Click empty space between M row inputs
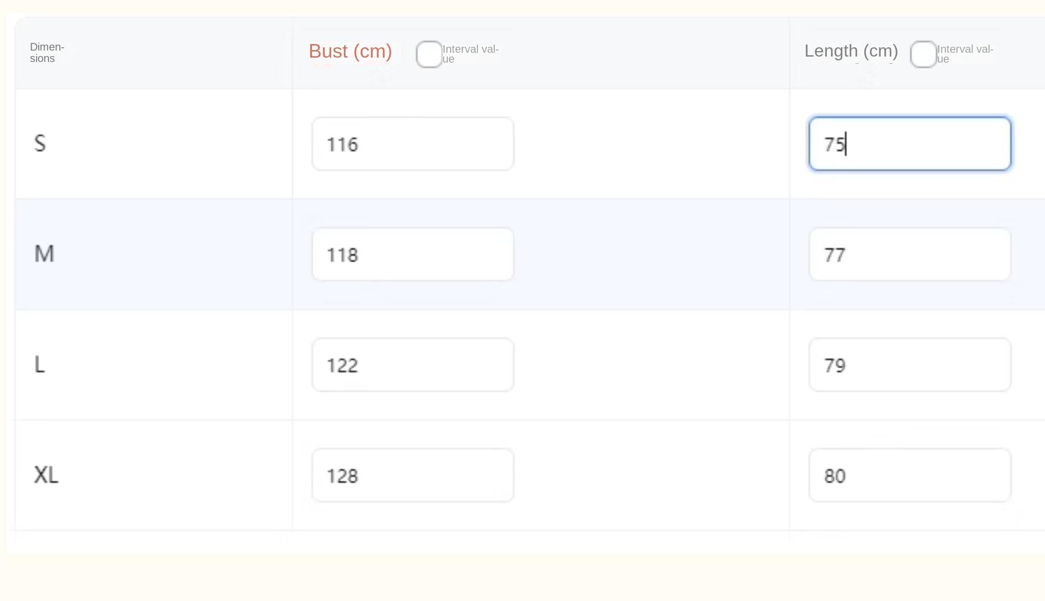Image resolution: width=1045 pixels, height=601 pixels. point(653,255)
